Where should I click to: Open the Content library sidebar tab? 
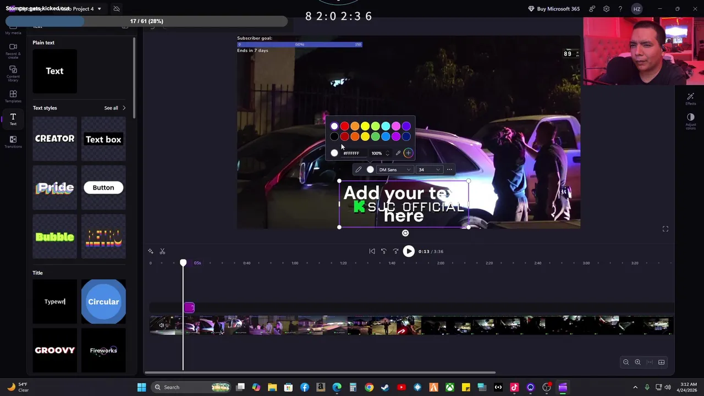point(13,73)
